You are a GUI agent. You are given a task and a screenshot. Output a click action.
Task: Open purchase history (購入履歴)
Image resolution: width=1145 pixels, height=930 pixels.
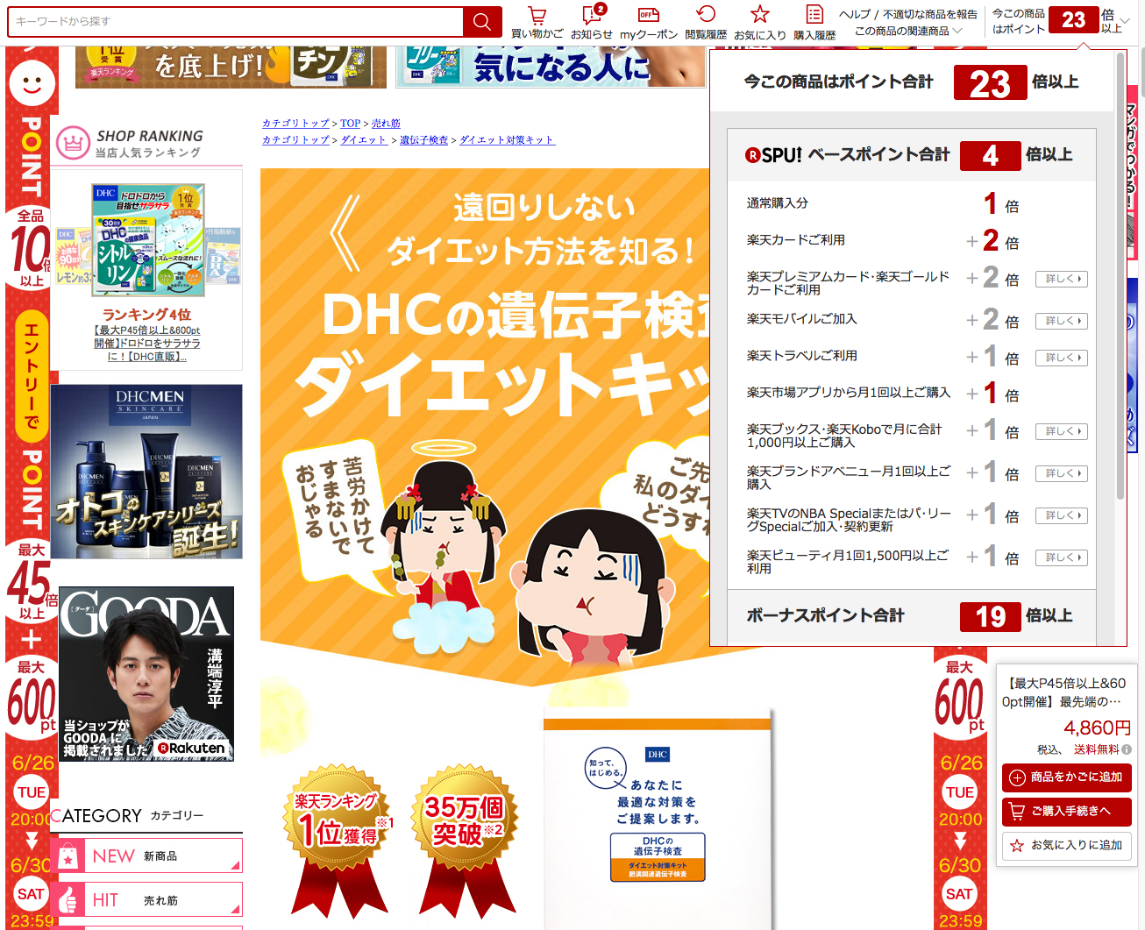[x=814, y=23]
